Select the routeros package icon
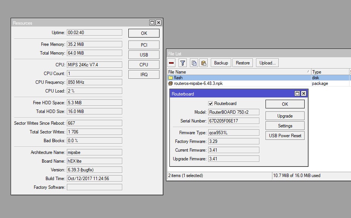 [x=171, y=83]
